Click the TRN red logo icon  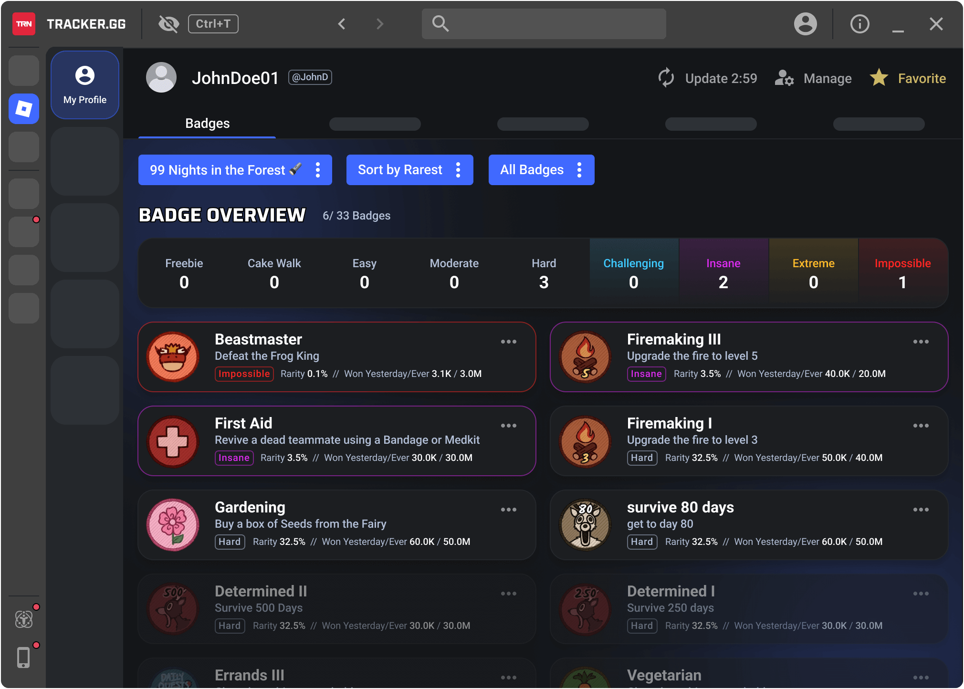(24, 24)
